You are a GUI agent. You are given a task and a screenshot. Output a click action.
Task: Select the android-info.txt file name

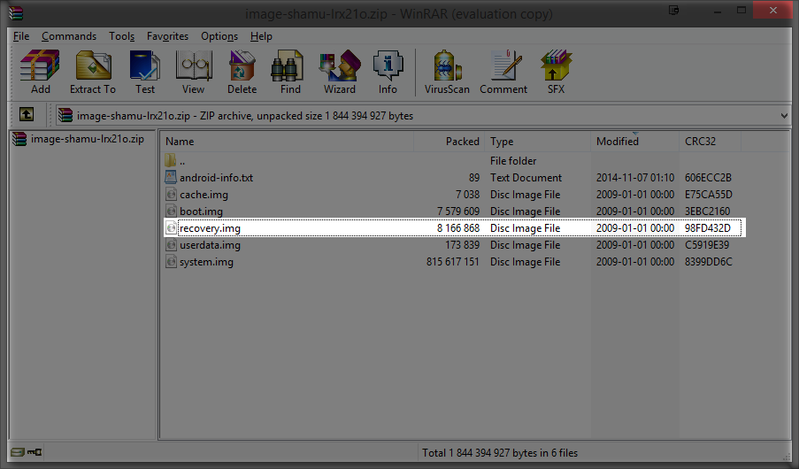point(216,177)
